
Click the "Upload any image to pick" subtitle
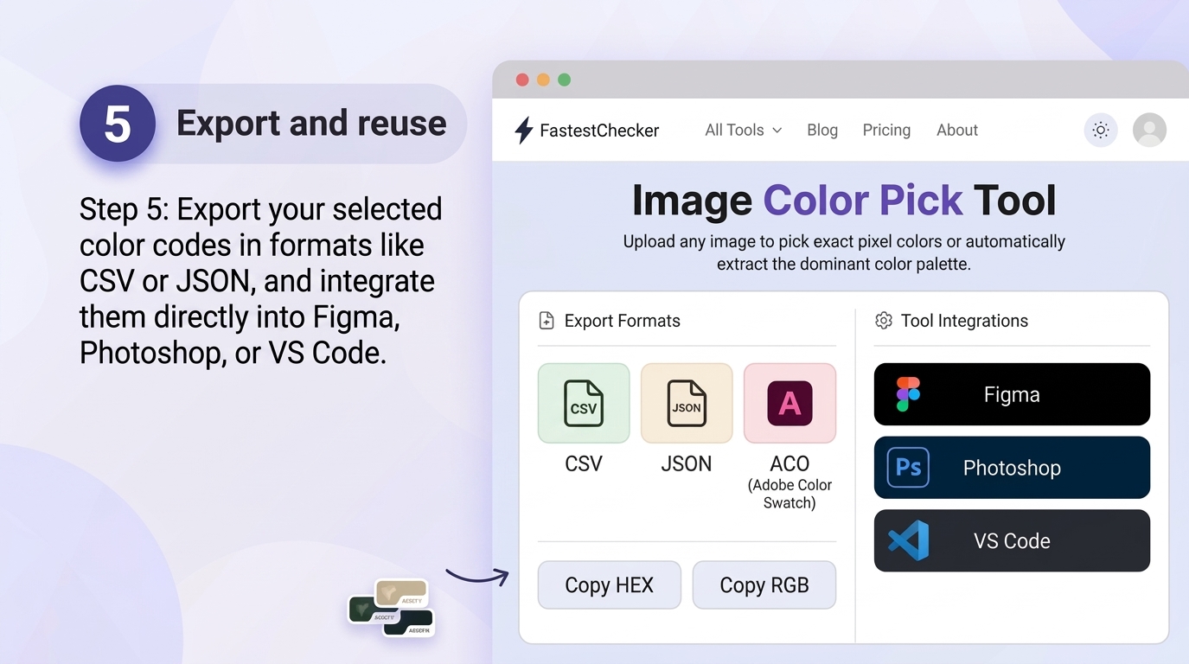[x=844, y=252]
